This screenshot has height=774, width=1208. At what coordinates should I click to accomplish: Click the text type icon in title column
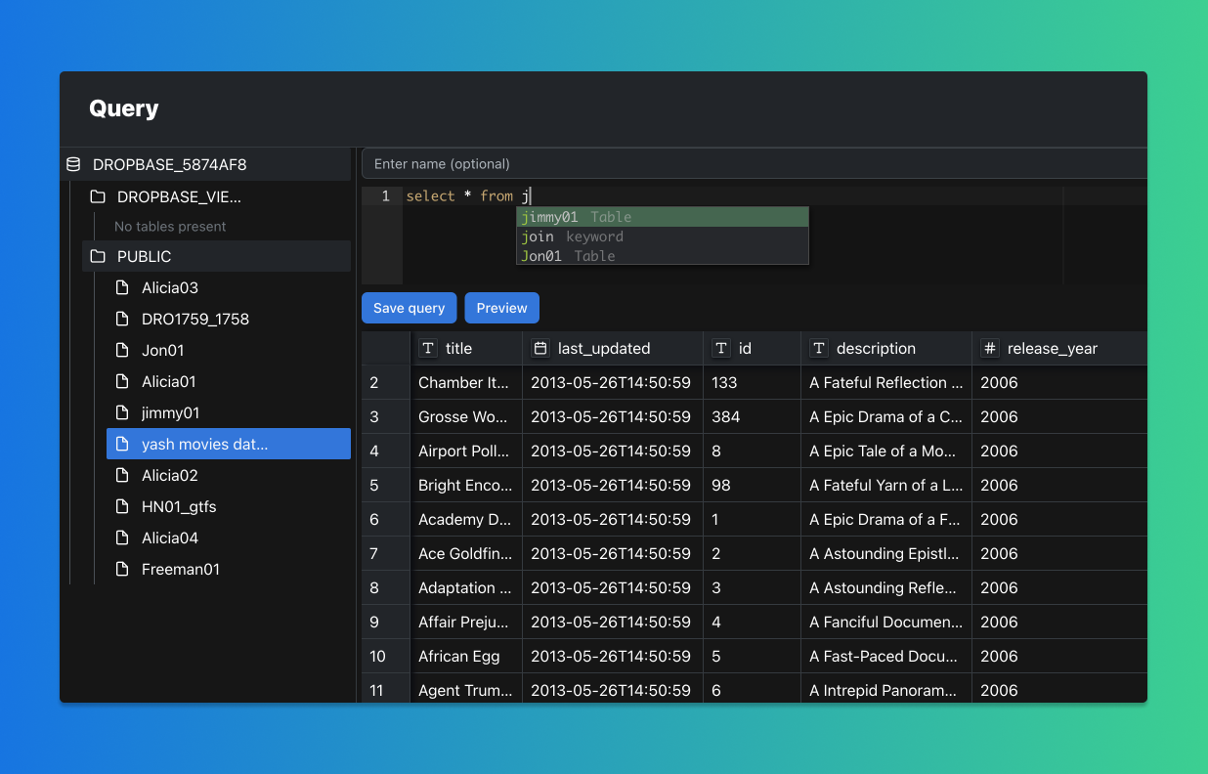tap(428, 348)
